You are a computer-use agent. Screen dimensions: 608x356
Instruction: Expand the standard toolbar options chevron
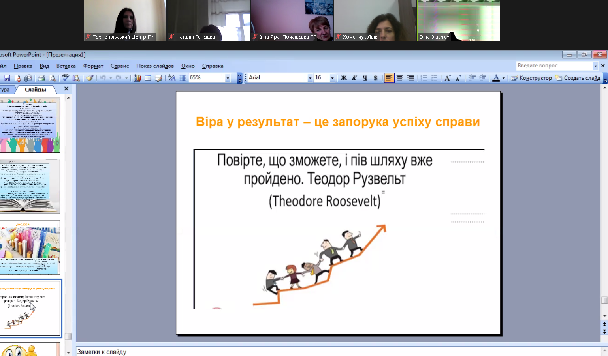pos(240,78)
